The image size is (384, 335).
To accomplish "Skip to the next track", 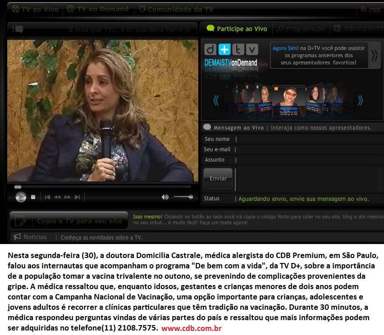I will click(77, 197).
